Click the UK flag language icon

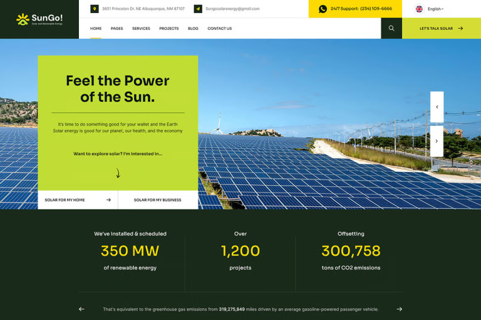[419, 9]
